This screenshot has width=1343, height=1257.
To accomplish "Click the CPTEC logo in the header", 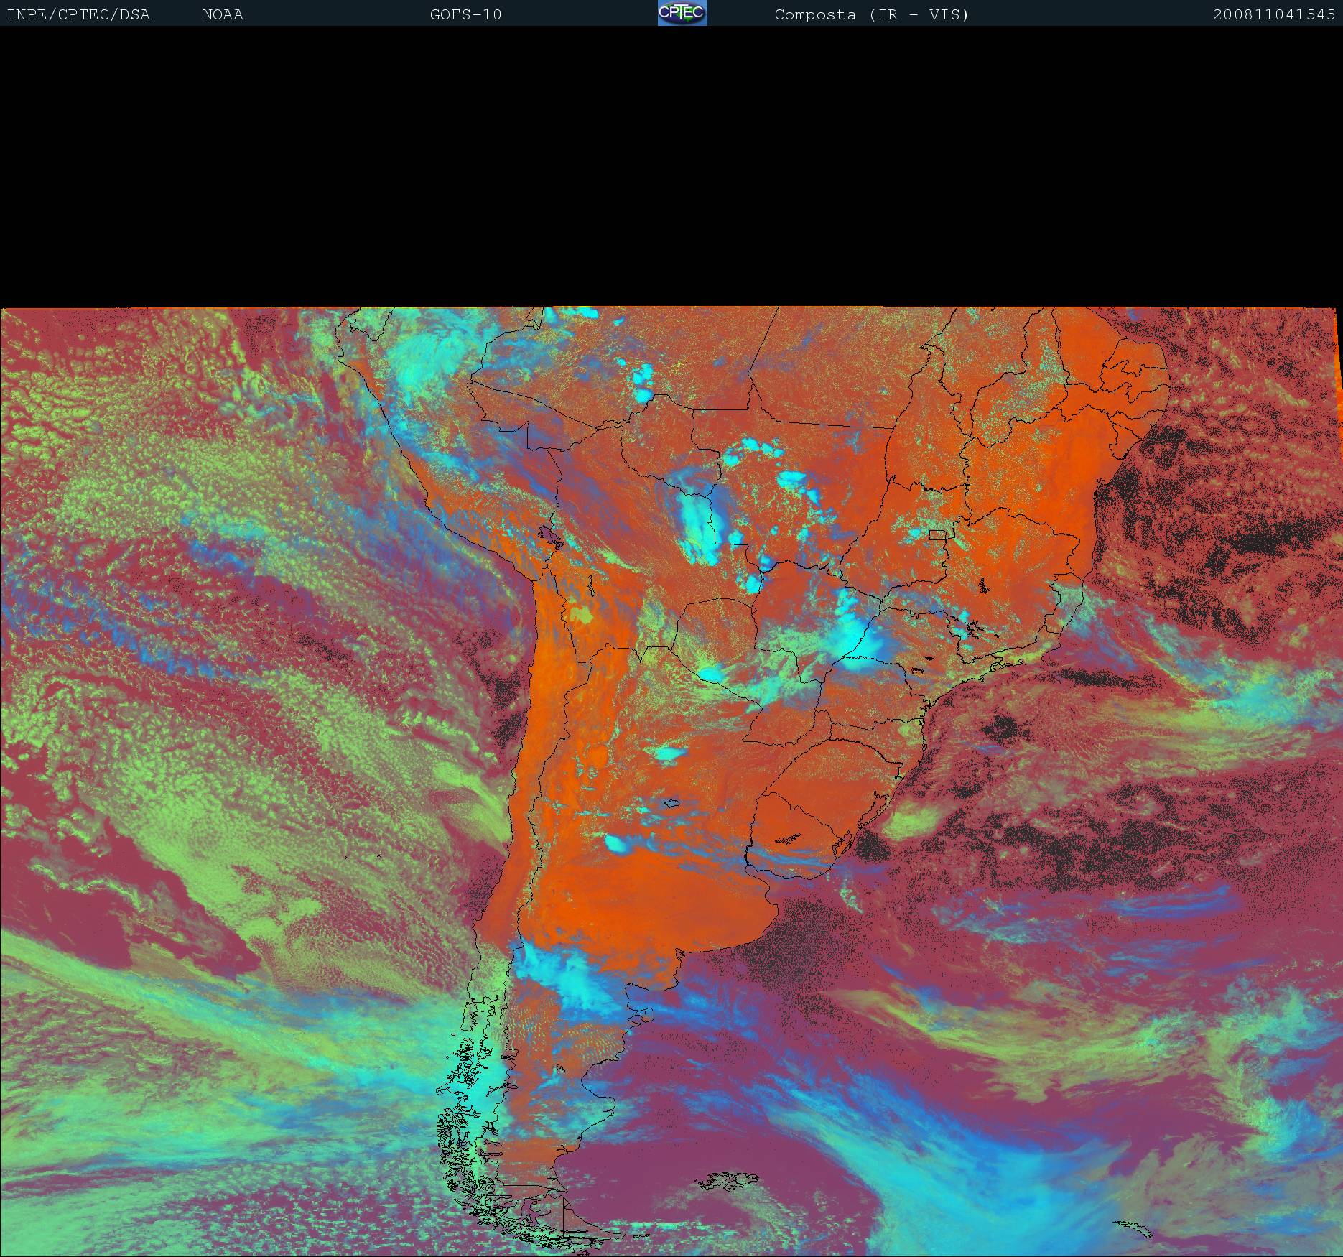I will pyautogui.click(x=682, y=13).
